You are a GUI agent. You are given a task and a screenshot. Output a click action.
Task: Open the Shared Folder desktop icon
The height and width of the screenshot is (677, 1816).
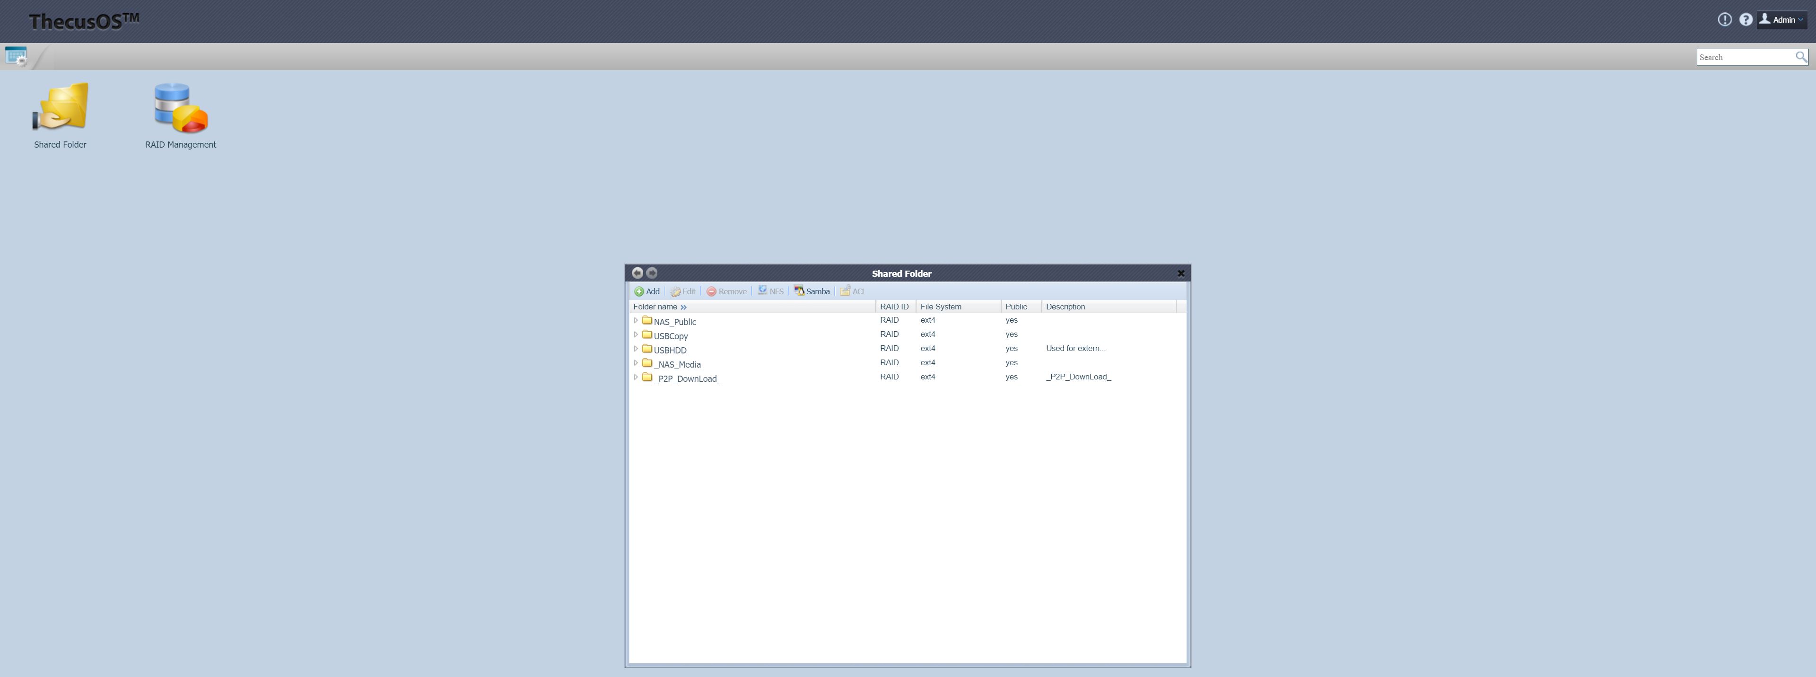60,108
